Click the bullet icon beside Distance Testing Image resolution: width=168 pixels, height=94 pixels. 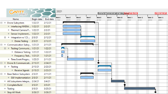click(12, 52)
